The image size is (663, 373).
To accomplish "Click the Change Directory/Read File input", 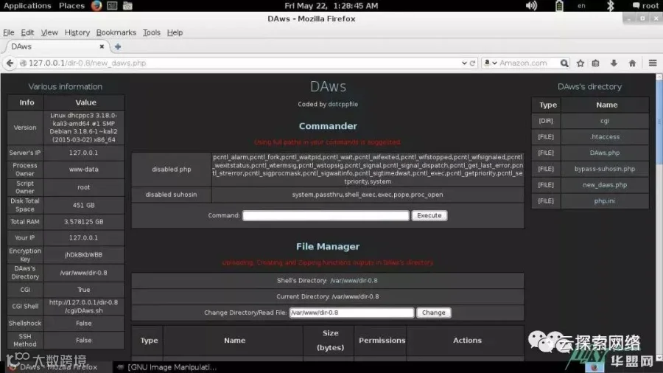I will click(x=351, y=313).
